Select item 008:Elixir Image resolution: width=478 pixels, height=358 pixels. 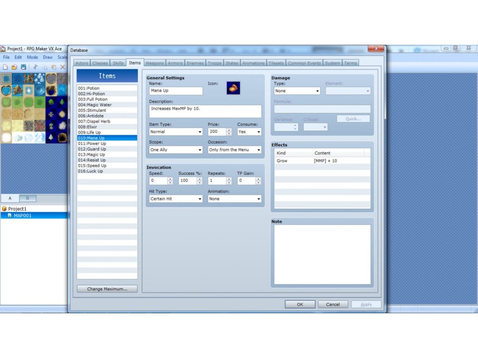[107, 127]
